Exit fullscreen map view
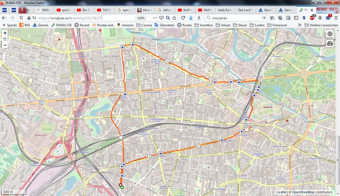 pos(5,39)
